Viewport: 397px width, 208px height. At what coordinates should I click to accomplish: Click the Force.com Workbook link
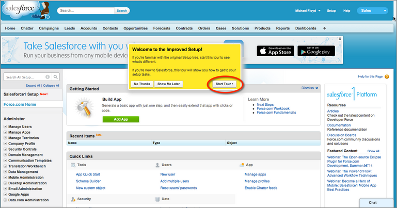[273, 108]
